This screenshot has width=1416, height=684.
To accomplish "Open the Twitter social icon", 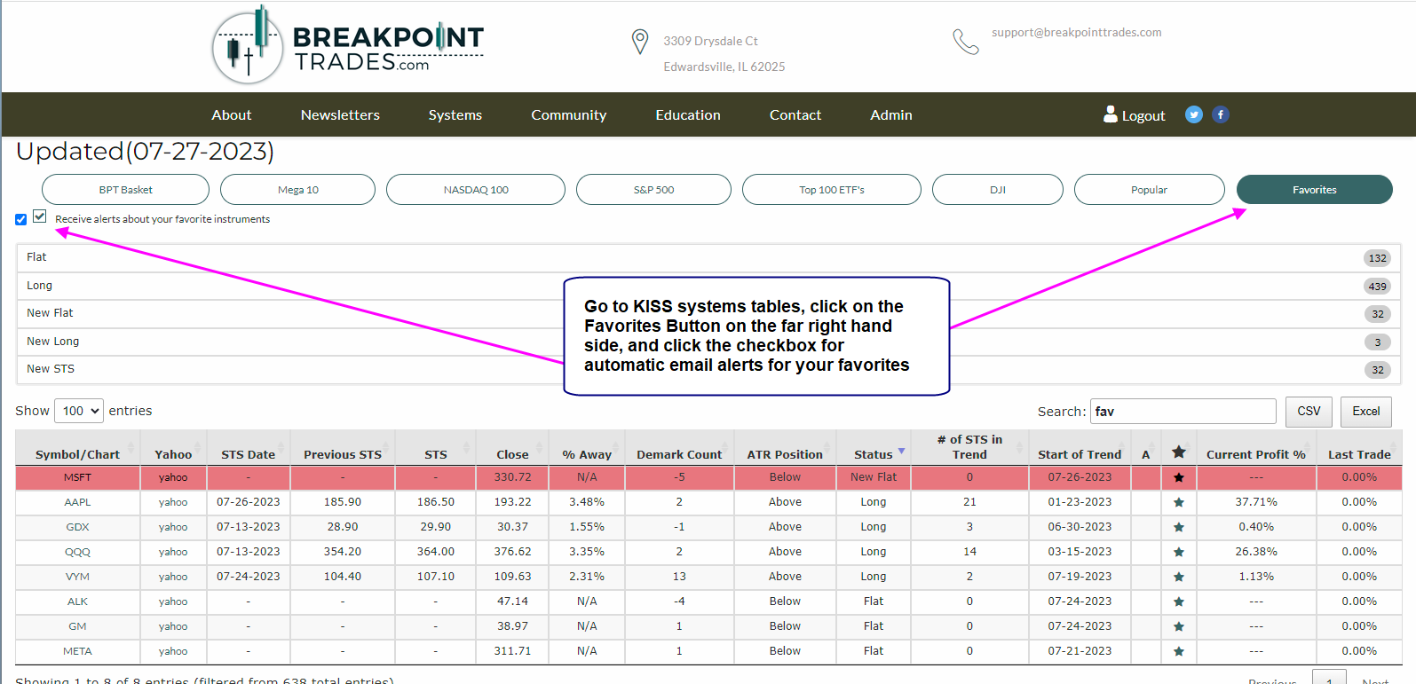I will pos(1194,114).
